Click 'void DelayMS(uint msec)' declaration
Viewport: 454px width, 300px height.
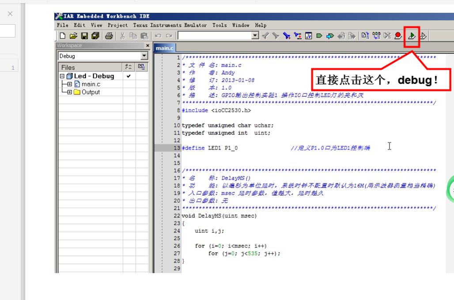[x=219, y=216]
